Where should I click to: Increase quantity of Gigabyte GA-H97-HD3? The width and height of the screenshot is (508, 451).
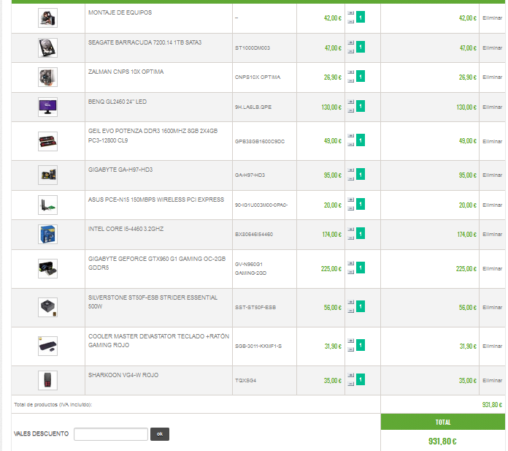(350, 170)
